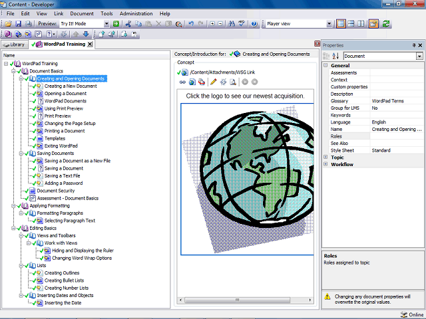Close the Properties panel
426x319 pixels.
(420, 45)
